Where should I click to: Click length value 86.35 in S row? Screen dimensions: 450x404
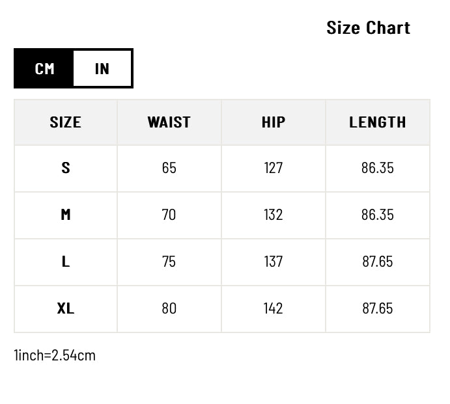coord(378,168)
